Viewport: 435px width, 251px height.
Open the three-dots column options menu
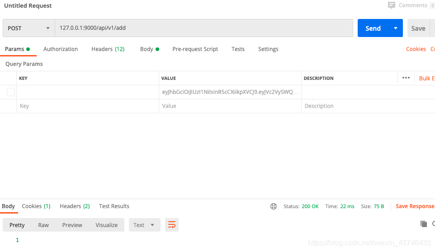click(x=406, y=78)
